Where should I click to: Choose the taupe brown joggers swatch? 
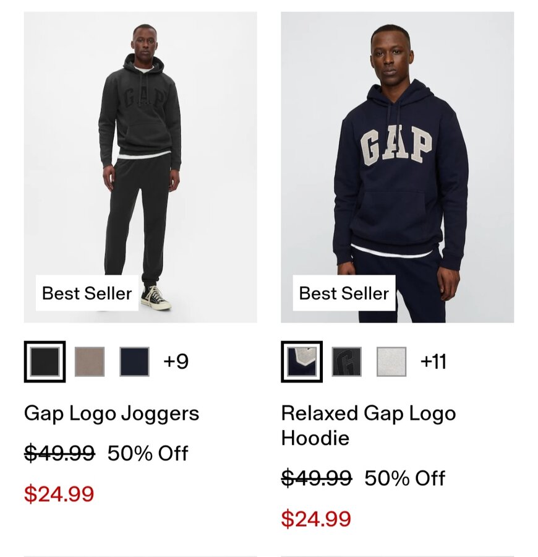coord(90,361)
